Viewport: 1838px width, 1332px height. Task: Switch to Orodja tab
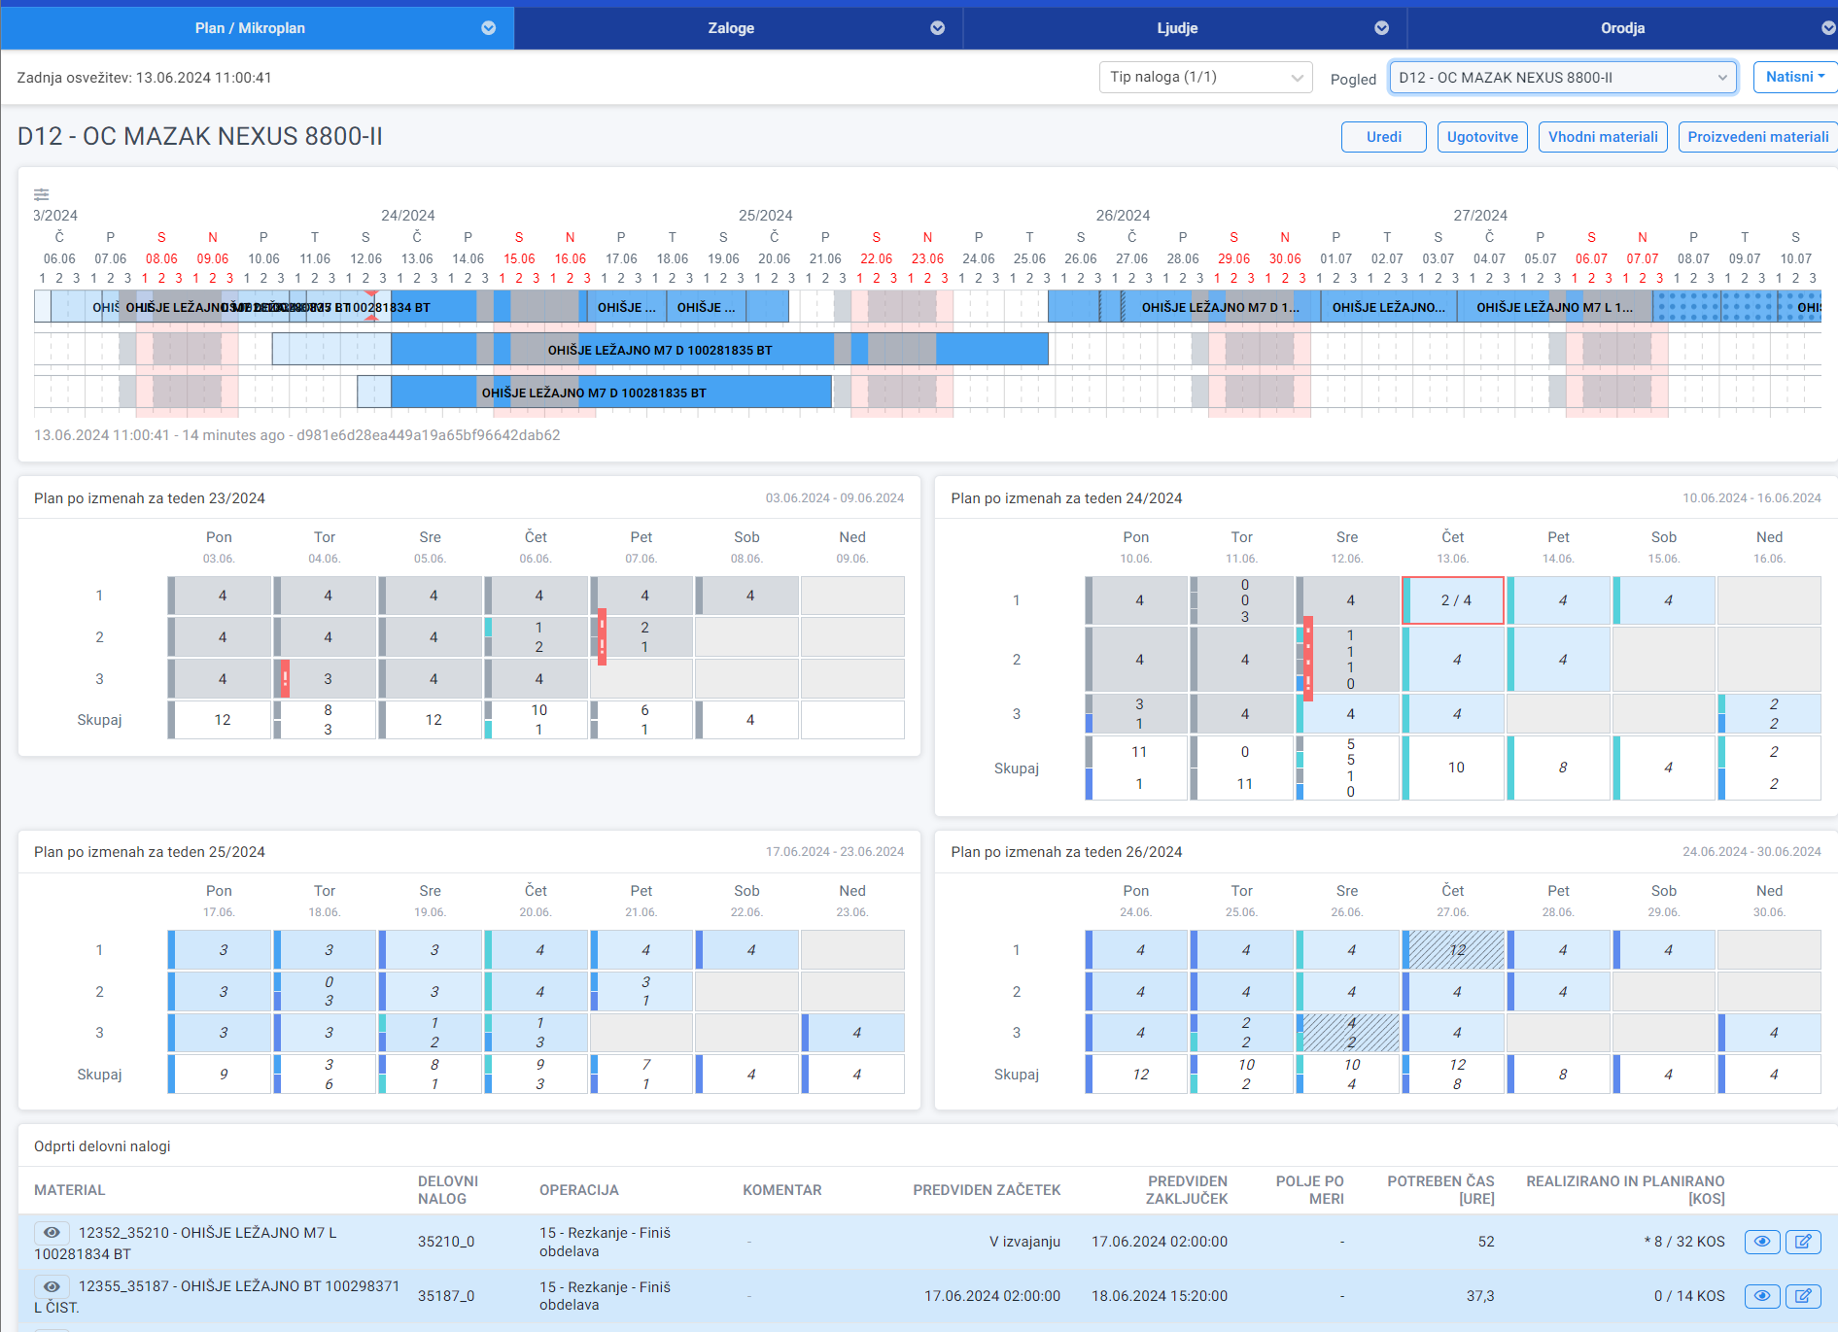pos(1622,28)
